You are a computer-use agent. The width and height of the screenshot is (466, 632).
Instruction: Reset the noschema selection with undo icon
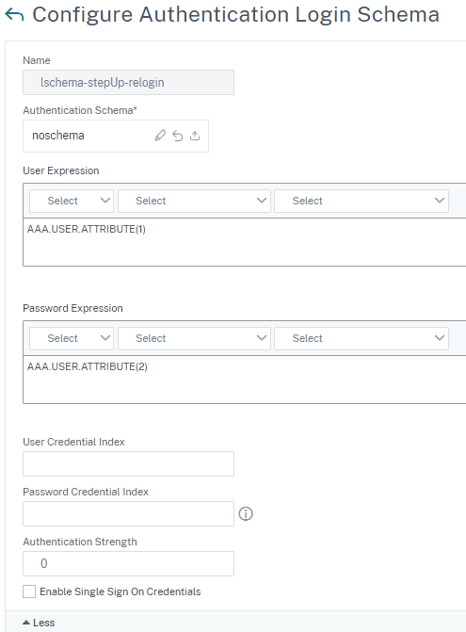(x=178, y=136)
